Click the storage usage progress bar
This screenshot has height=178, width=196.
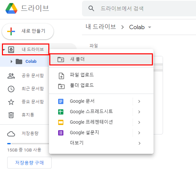28,144
